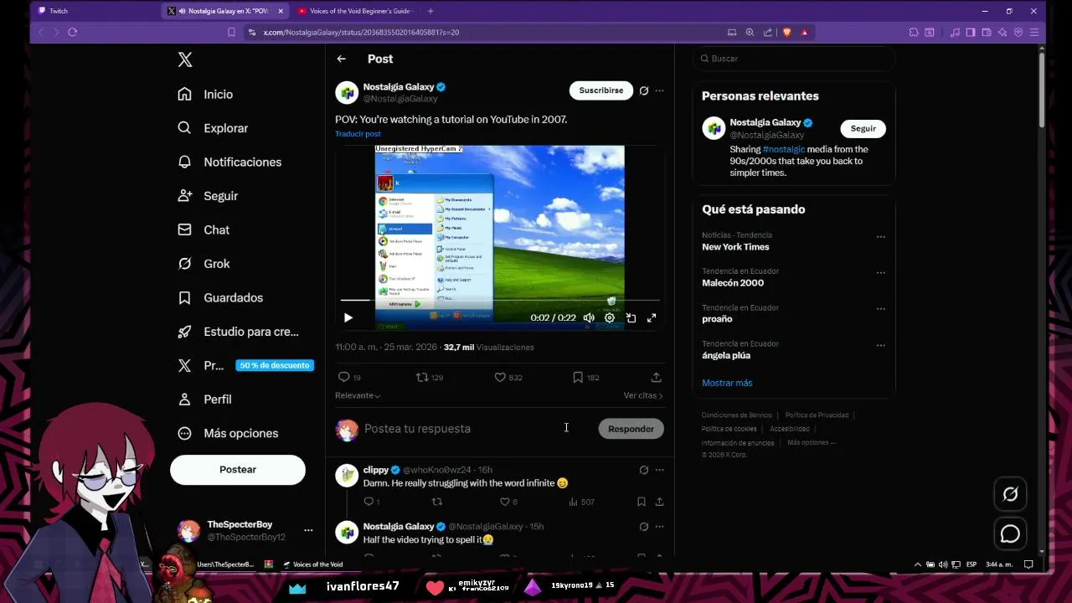Image resolution: width=1072 pixels, height=603 pixels.
Task: Open a new browser tab
Action: 430,11
